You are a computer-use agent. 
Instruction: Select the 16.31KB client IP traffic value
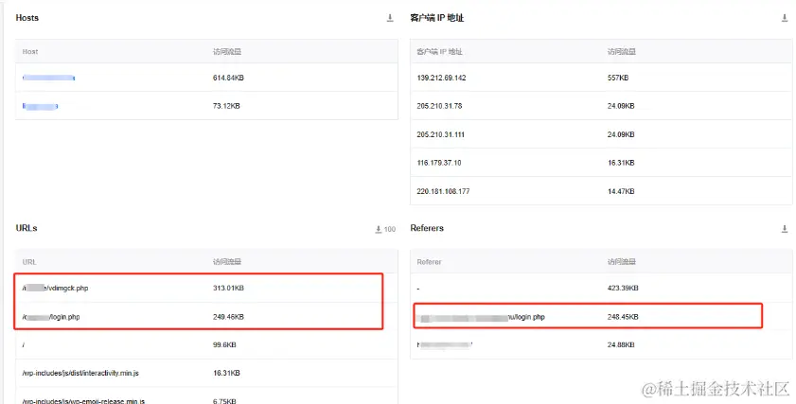pyautogui.click(x=621, y=163)
